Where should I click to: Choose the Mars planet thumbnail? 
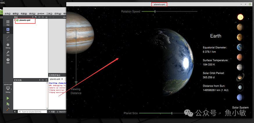(x=240, y=57)
